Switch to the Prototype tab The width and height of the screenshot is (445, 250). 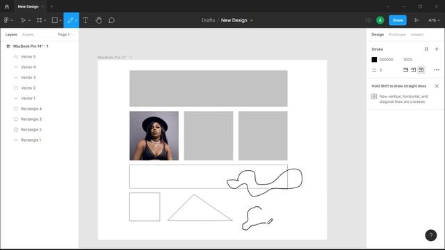(397, 35)
